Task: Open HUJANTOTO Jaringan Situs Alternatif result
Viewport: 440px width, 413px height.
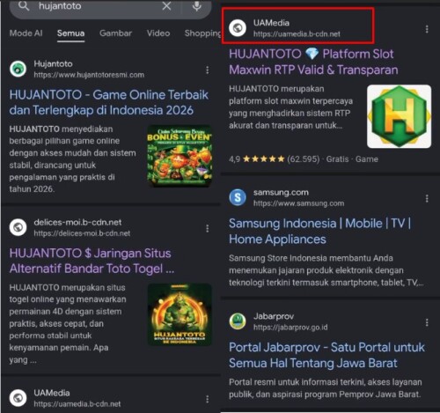Action: point(92,261)
